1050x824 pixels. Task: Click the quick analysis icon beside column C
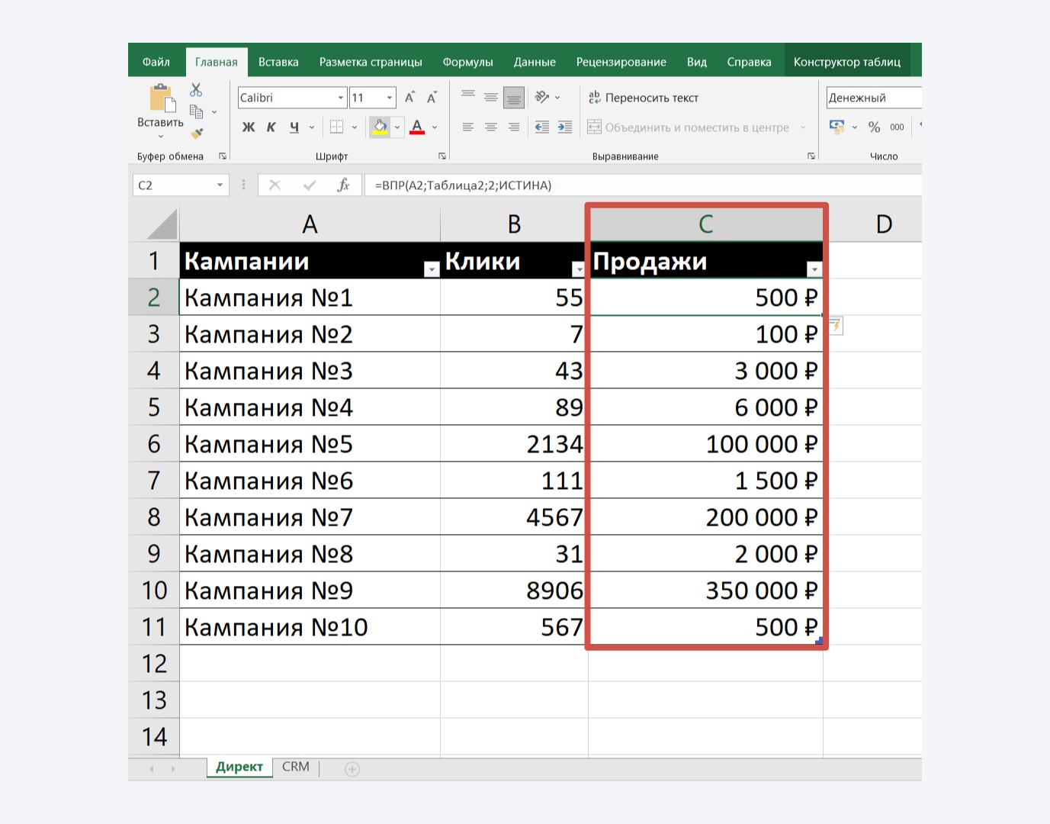click(x=836, y=327)
